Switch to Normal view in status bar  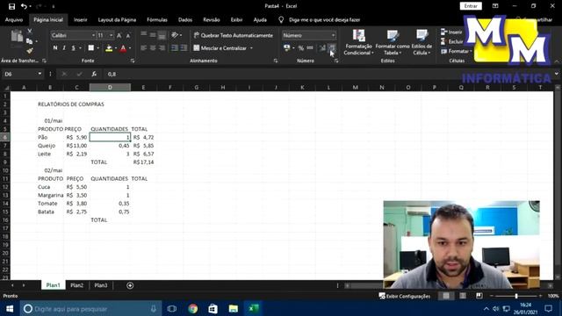pyautogui.click(x=446, y=296)
